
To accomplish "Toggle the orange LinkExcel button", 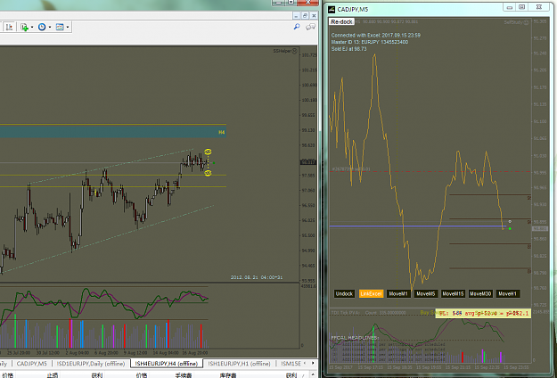I will tap(371, 294).
